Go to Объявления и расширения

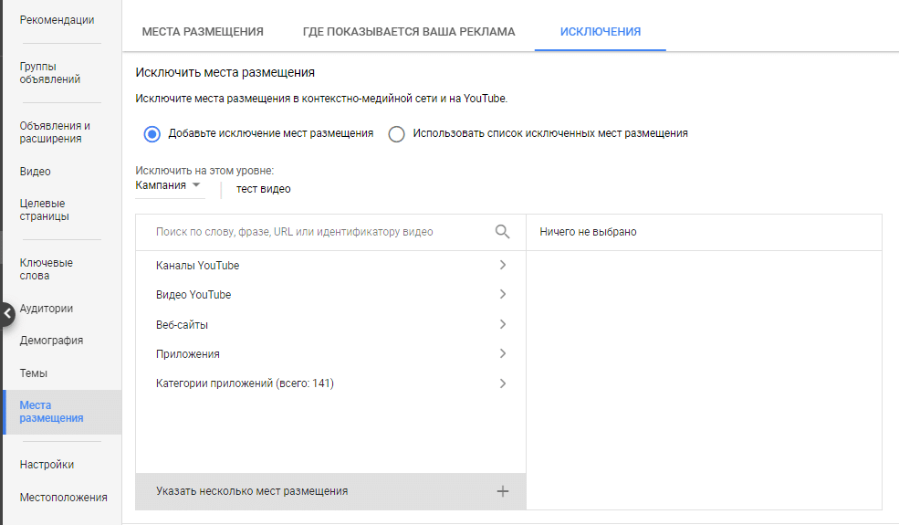pos(55,132)
